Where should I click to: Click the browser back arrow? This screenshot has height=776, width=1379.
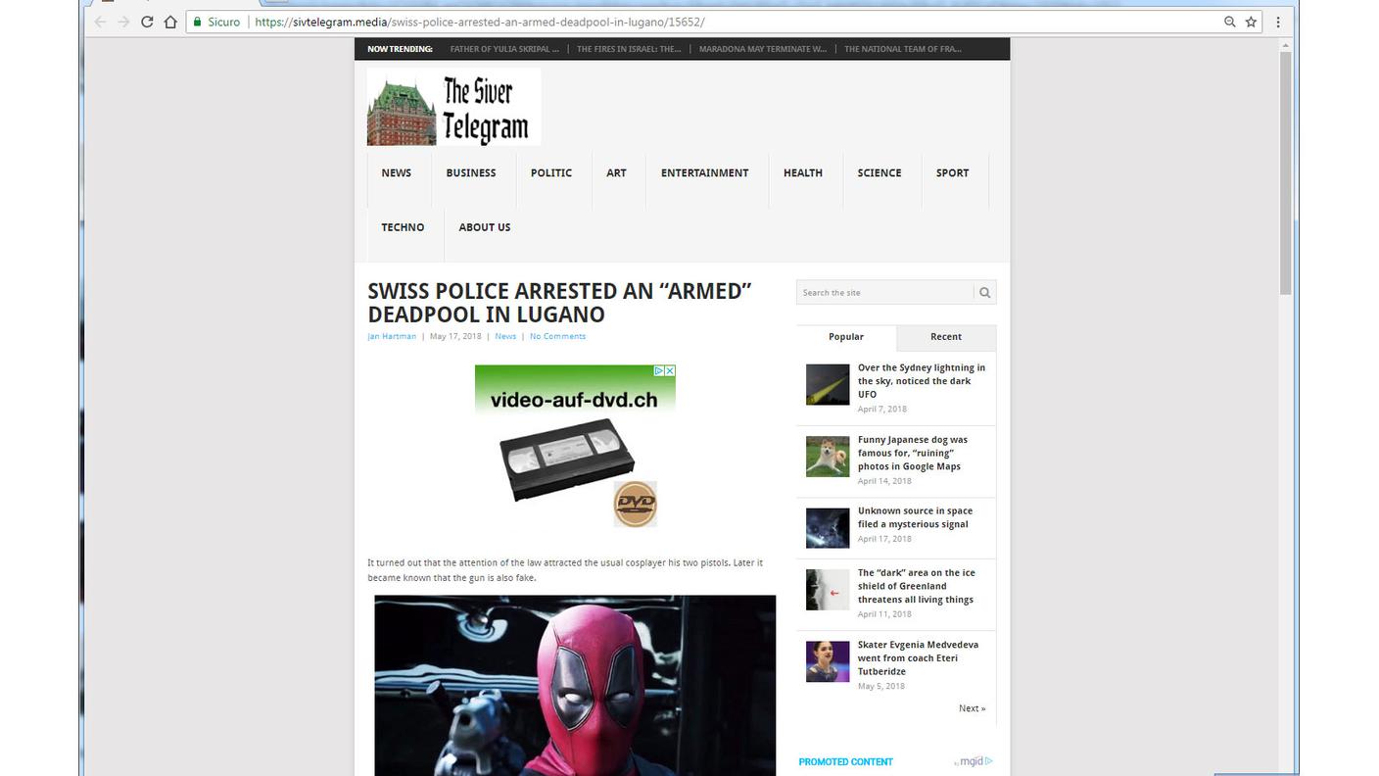pyautogui.click(x=100, y=22)
